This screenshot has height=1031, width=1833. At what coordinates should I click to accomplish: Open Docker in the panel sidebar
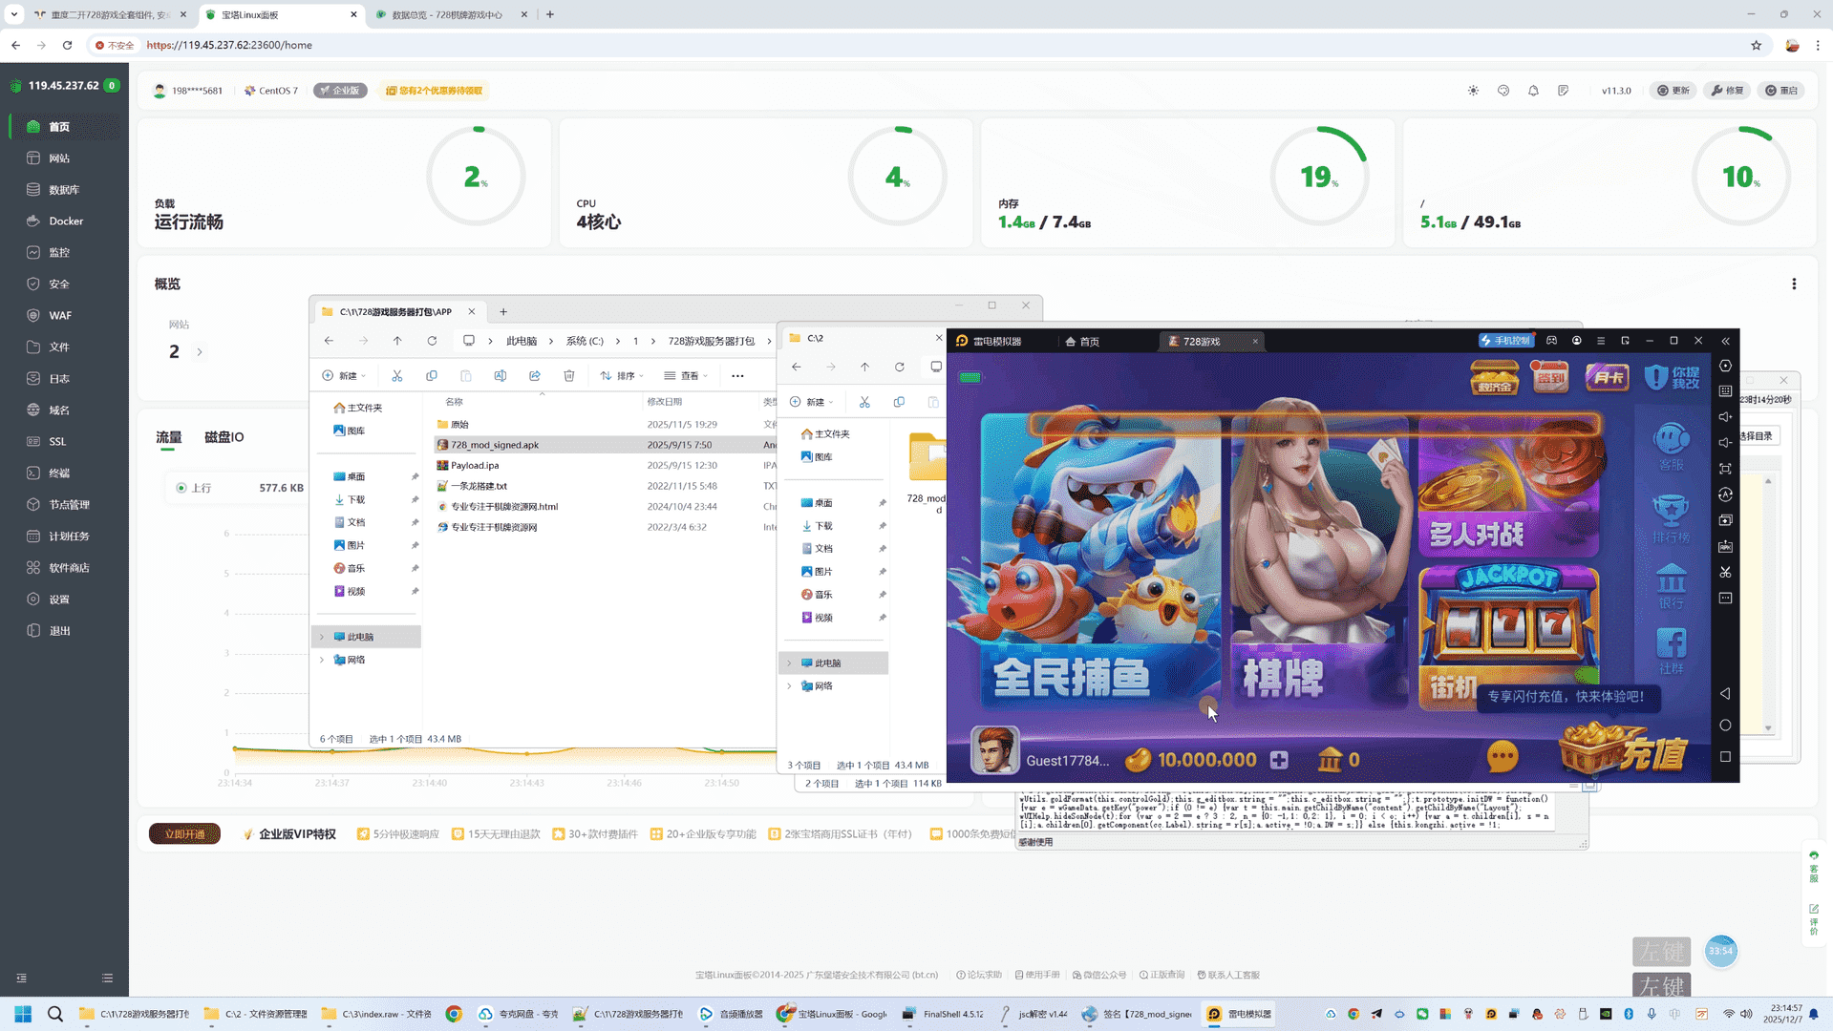[66, 221]
